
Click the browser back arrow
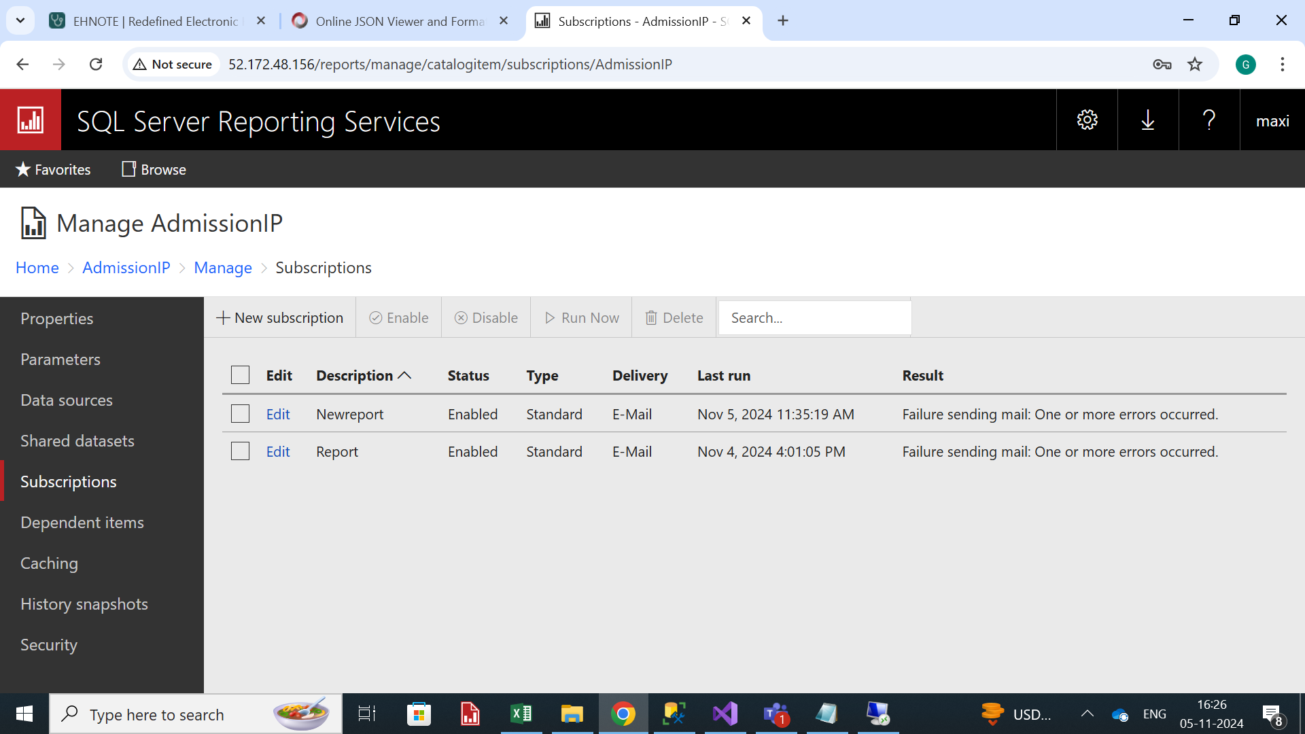tap(22, 64)
